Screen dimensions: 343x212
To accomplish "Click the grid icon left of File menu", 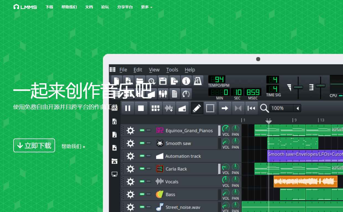I will pos(113,69).
